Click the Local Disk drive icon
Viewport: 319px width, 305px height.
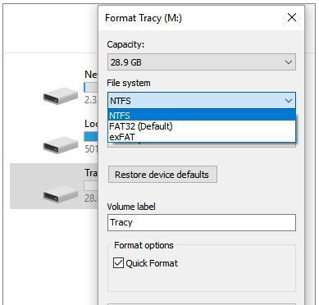(x=61, y=145)
